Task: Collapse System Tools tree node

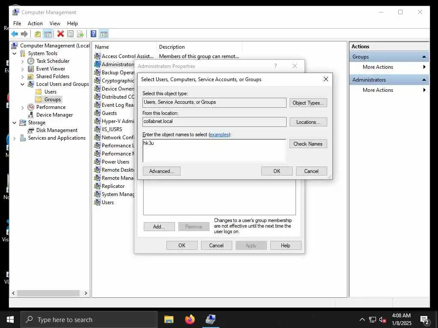Action: (14, 53)
